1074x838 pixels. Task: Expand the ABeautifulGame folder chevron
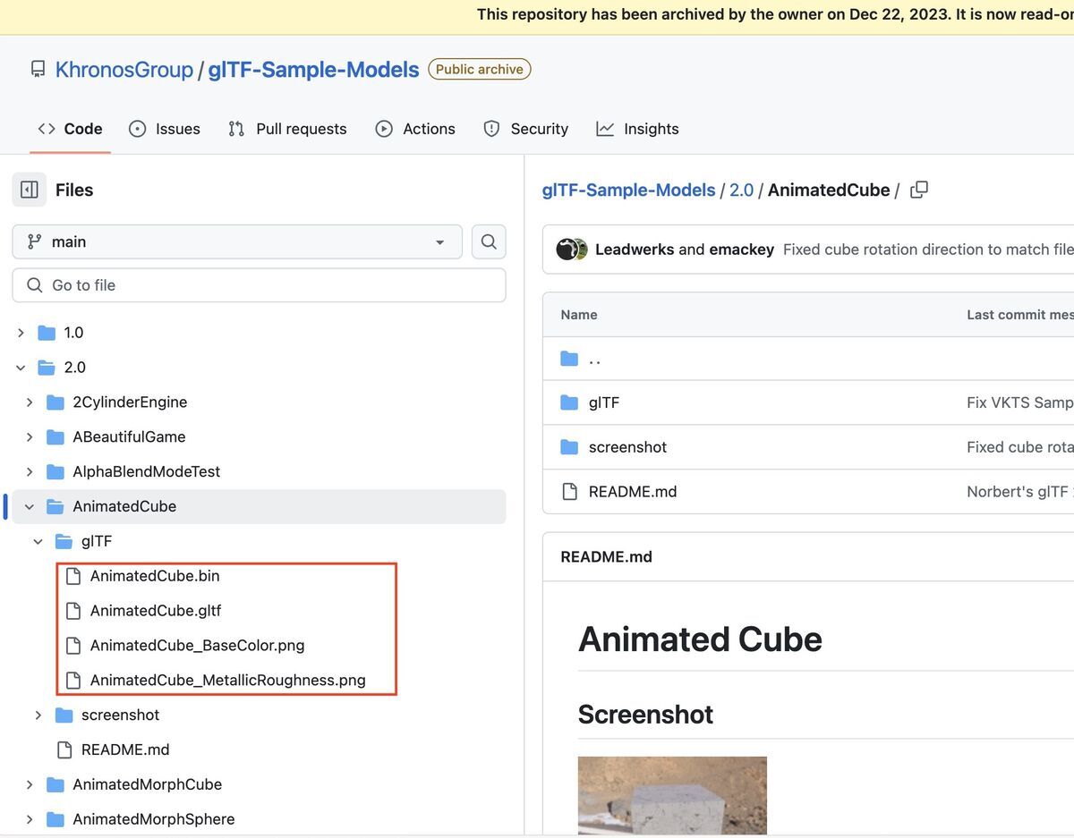[x=30, y=437]
